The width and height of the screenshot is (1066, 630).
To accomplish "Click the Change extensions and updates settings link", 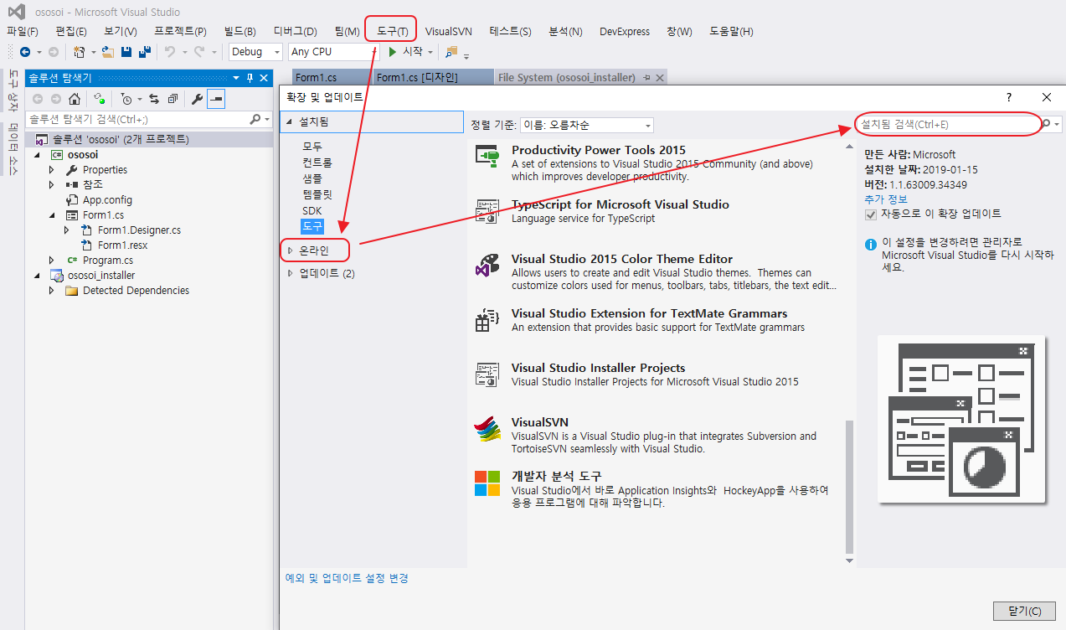I will (x=347, y=578).
